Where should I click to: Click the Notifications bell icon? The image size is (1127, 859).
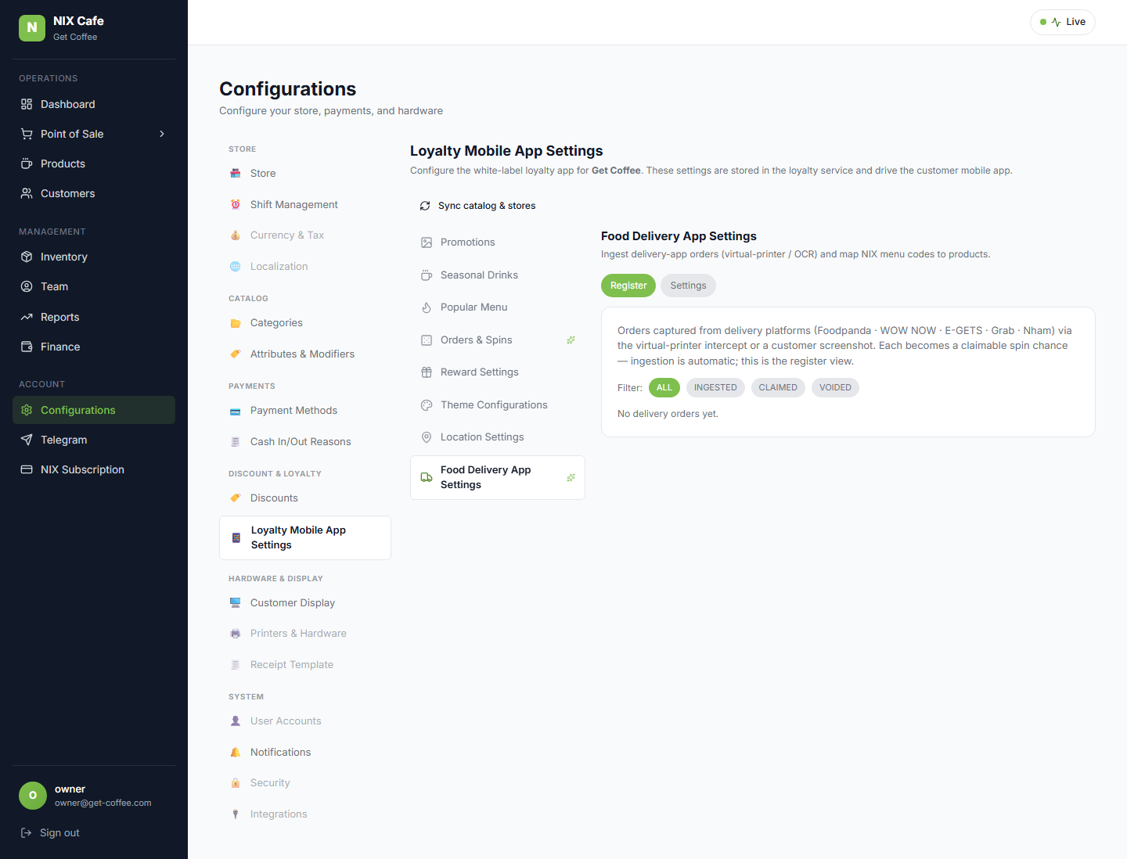click(x=236, y=752)
